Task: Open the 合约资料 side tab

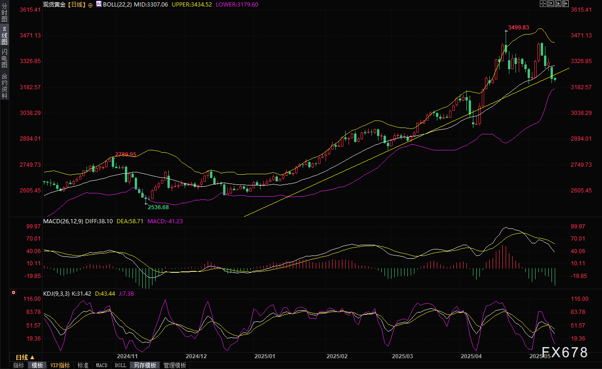Action: pos(4,86)
